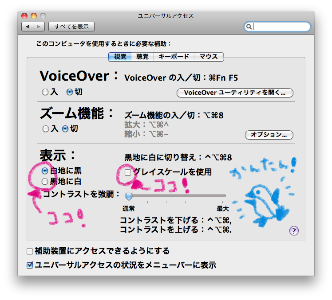This screenshot has height=300, width=332.
Task: Uncheck ユニバーサルアクセスの状況をメニューバーに表示
Action: pos(30,265)
